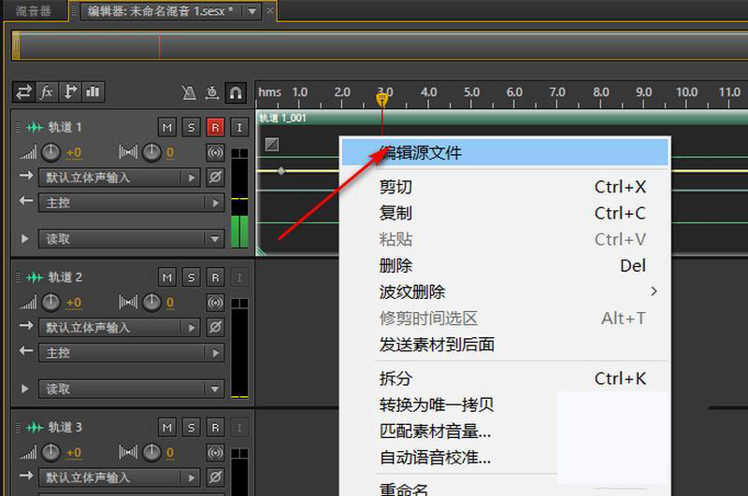Open Track 3 input dropdown 默认立体声输入

119,477
